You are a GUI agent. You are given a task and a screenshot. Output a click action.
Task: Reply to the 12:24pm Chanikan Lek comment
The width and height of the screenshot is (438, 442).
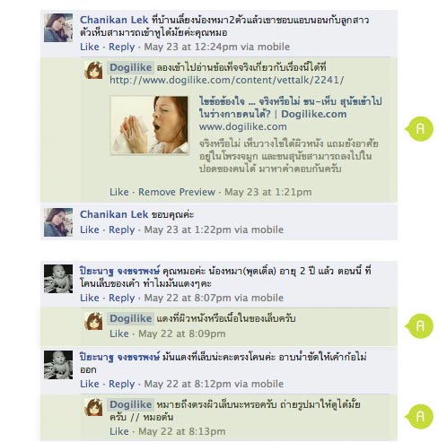121,47
